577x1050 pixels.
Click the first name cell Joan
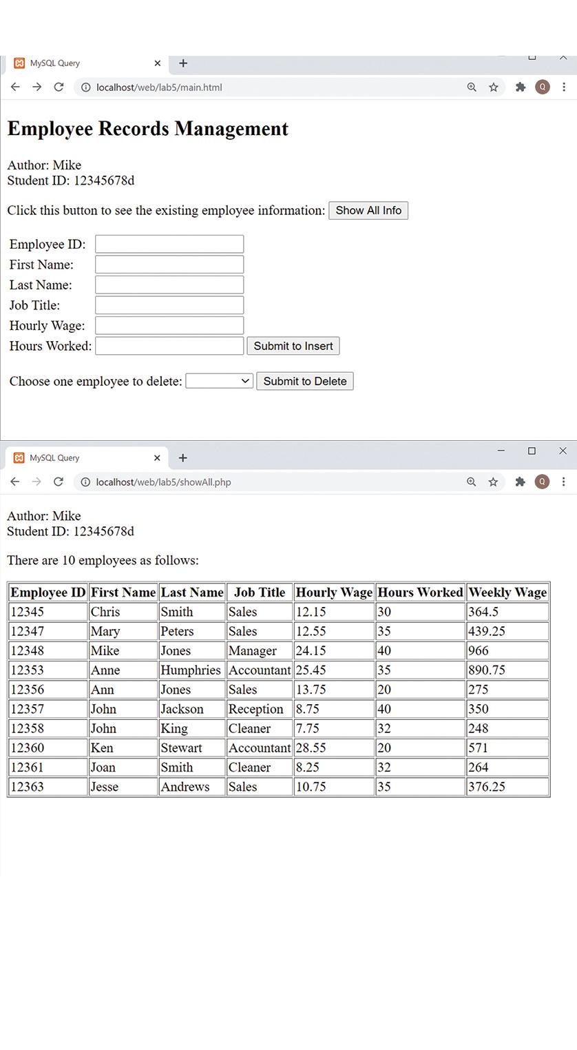pos(123,768)
